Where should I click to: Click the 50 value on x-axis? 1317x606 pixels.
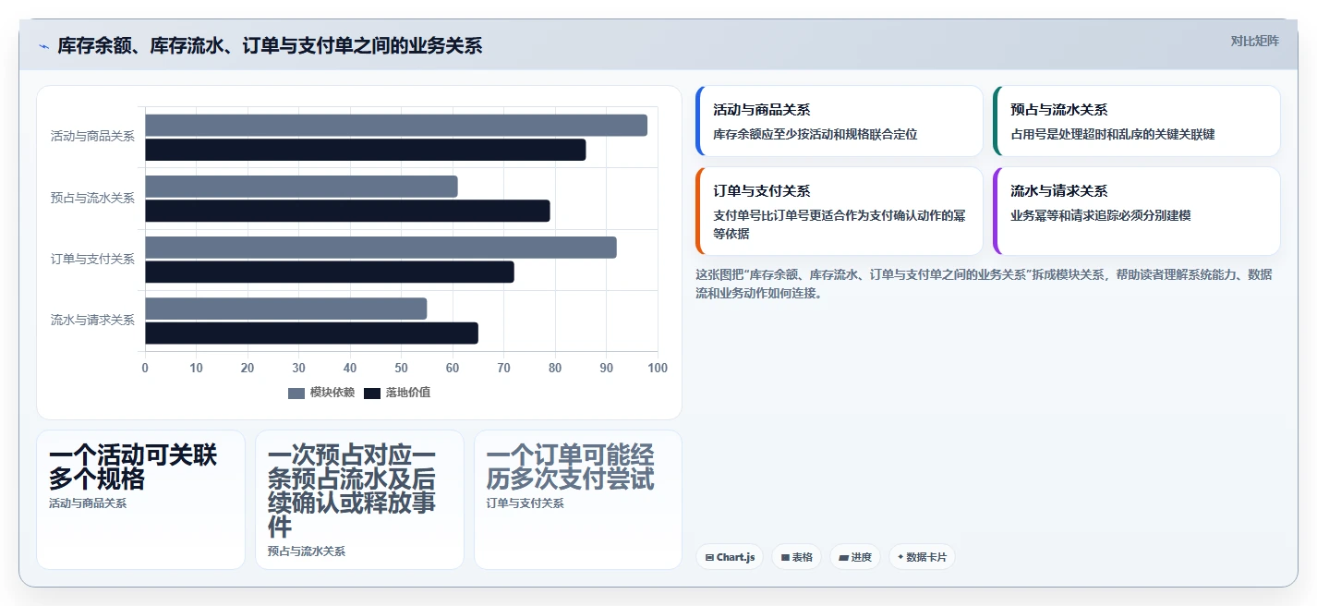pyautogui.click(x=401, y=369)
